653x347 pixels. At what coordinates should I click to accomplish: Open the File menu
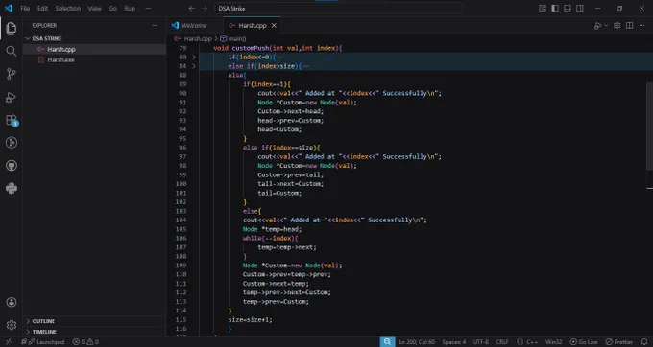click(25, 9)
